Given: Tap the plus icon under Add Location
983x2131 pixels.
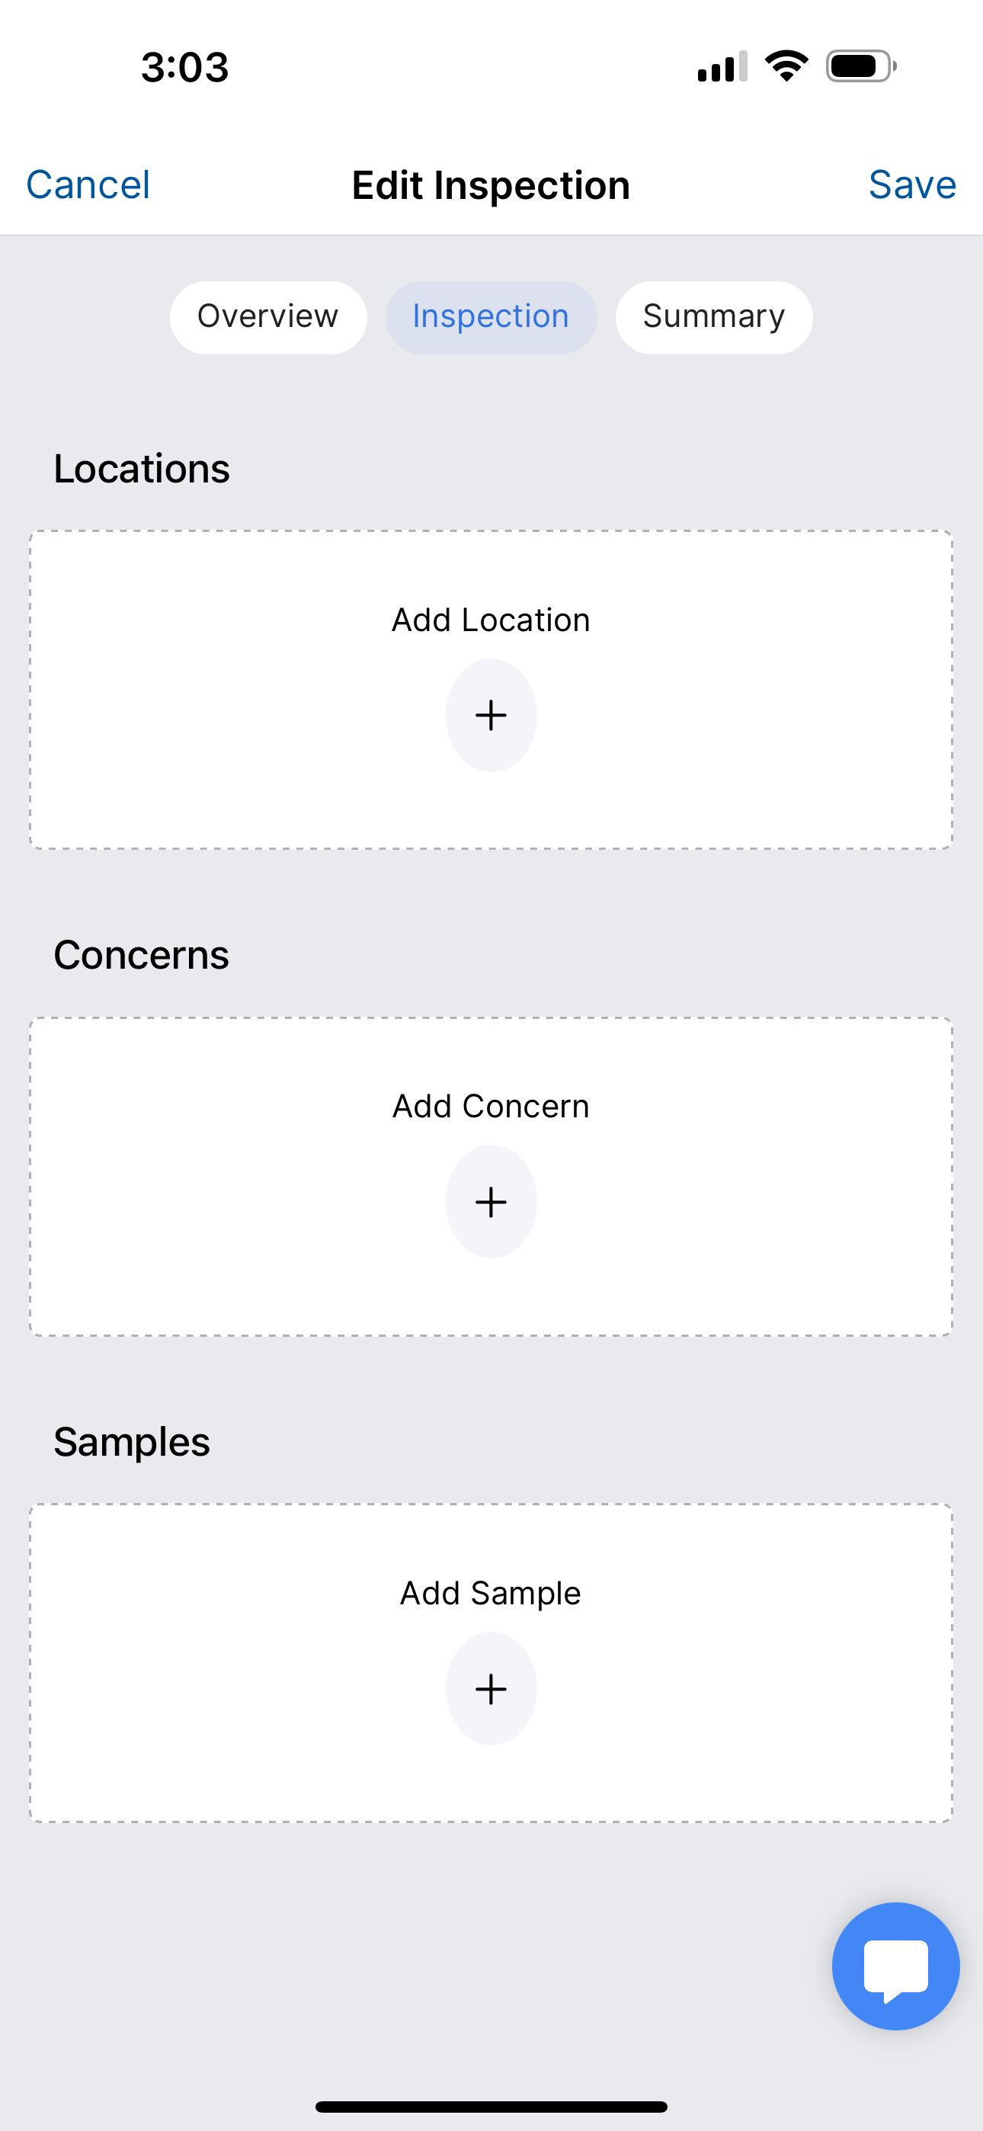Looking at the screenshot, I should pos(491,715).
